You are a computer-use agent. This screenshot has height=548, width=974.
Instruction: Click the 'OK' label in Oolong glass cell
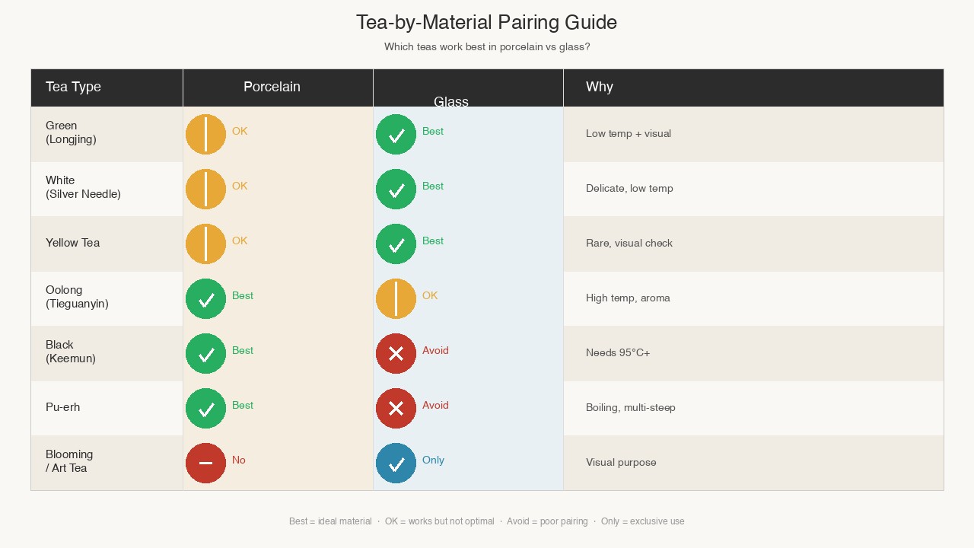pyautogui.click(x=430, y=296)
